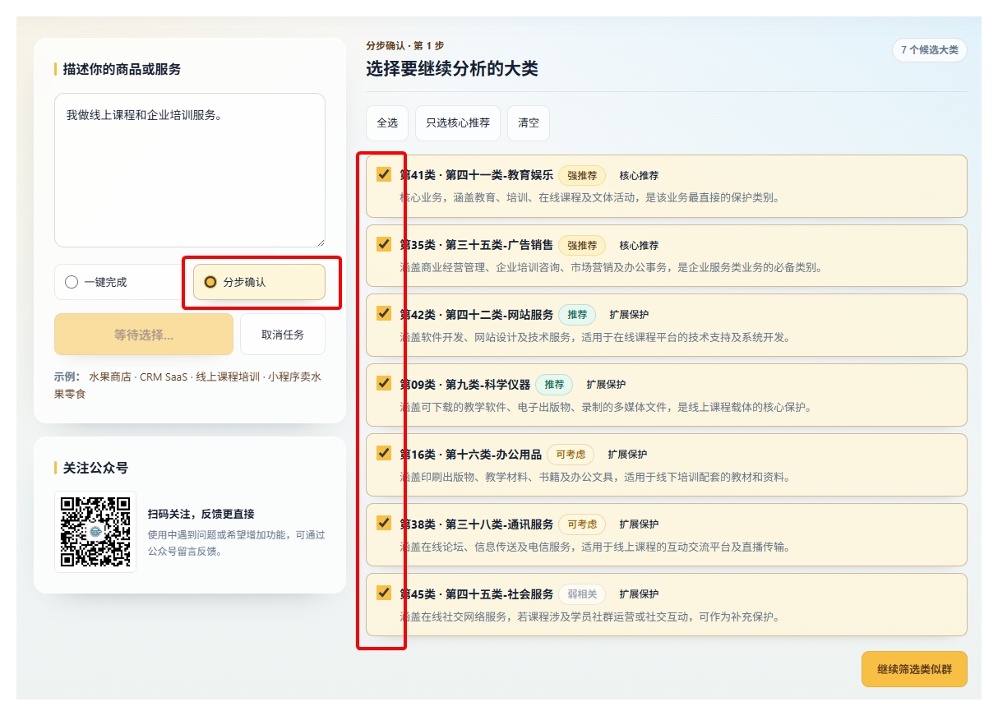
Task: Click the 第41类 description about 核心业务
Action: coord(589,197)
